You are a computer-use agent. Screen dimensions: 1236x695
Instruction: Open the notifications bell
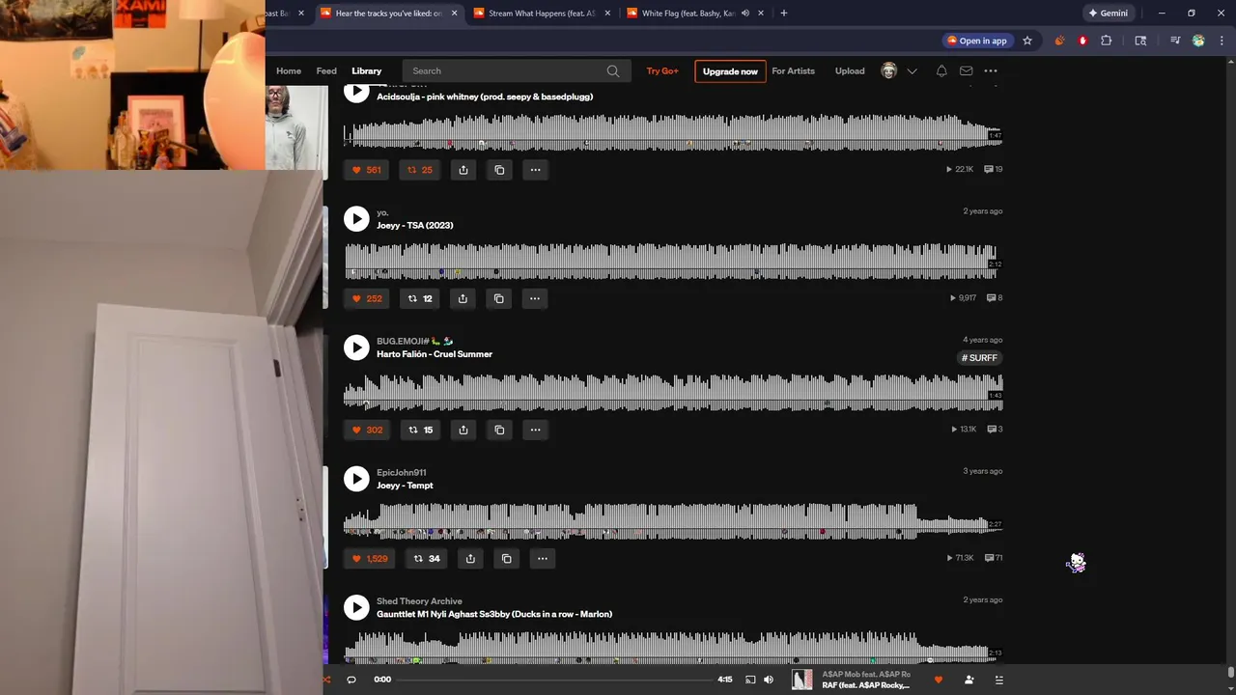click(x=941, y=70)
